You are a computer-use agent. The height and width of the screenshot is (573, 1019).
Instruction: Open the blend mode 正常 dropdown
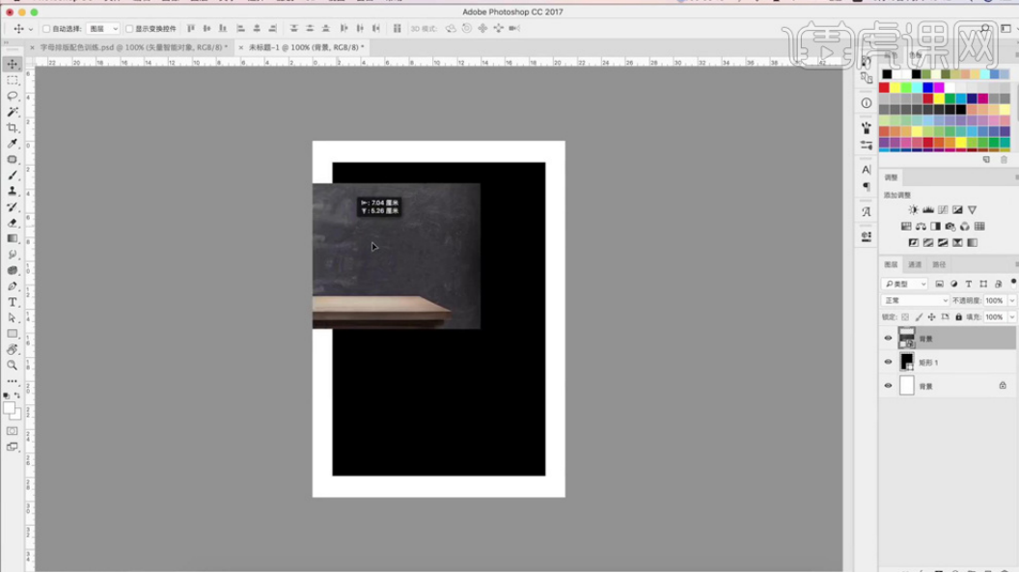coord(915,301)
